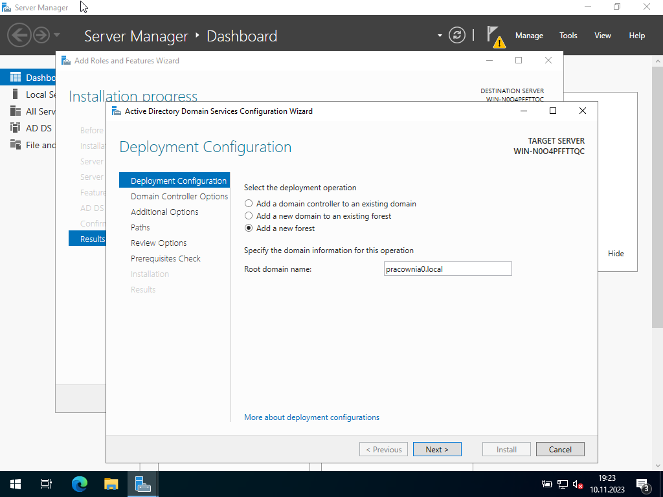Screen dimensions: 663x497
Task: Go to the Deployment Configuration step
Action: tap(175, 181)
